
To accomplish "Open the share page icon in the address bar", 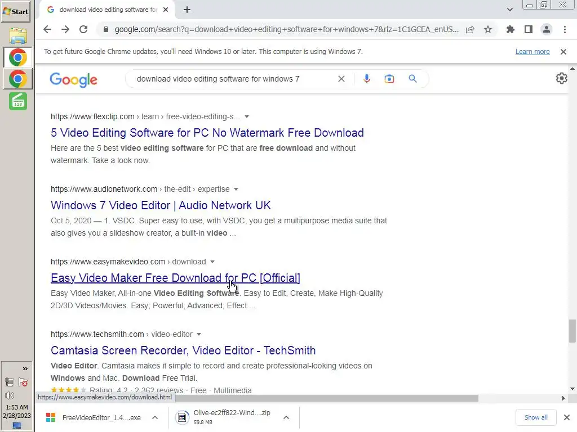I will click(x=470, y=29).
